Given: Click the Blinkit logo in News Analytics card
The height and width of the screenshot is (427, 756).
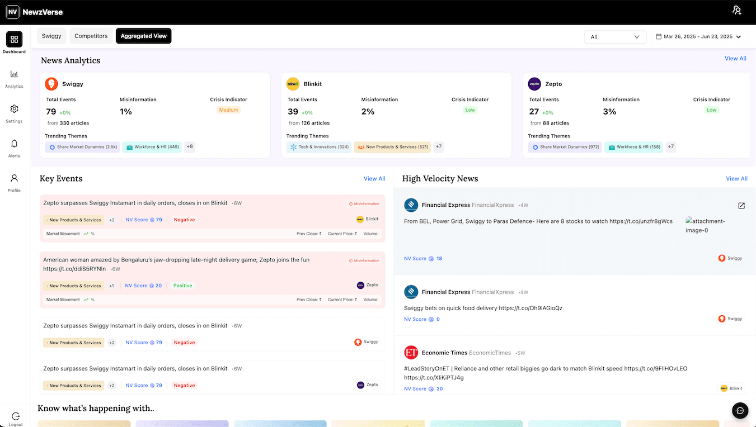Looking at the screenshot, I should (x=293, y=84).
